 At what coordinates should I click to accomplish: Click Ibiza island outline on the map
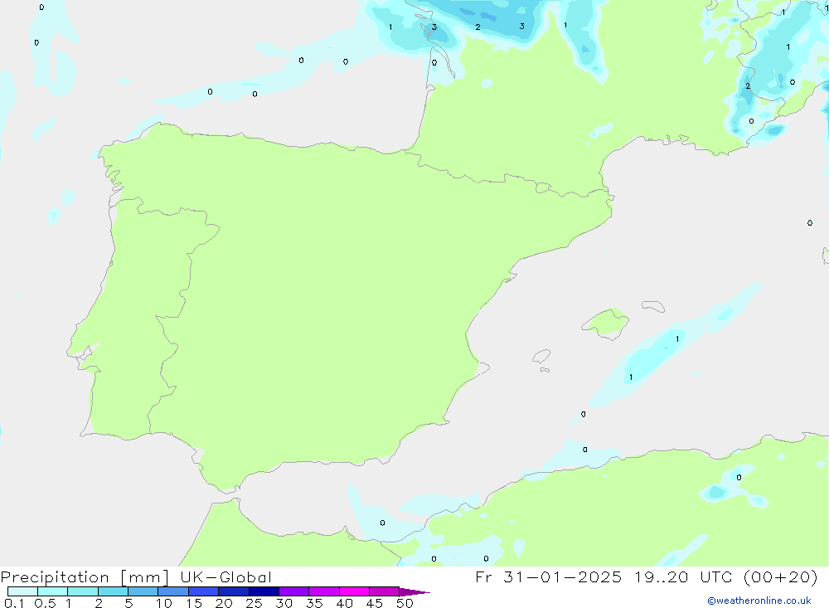coord(541,357)
